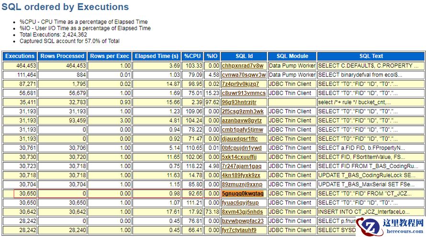Open SQL Id azanbavw8gvtz
Screen dimensions: 426x237
(x=242, y=120)
